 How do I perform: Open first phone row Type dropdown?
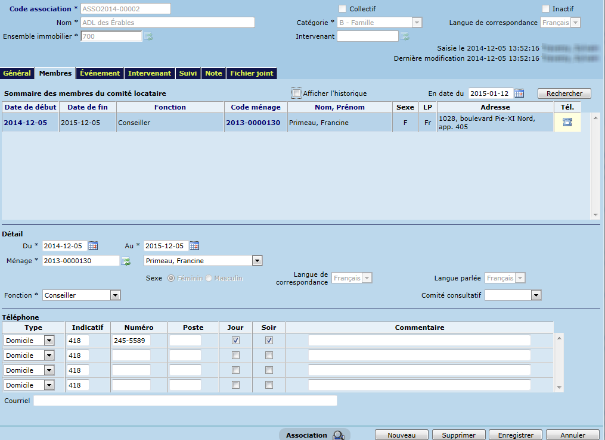tap(49, 341)
